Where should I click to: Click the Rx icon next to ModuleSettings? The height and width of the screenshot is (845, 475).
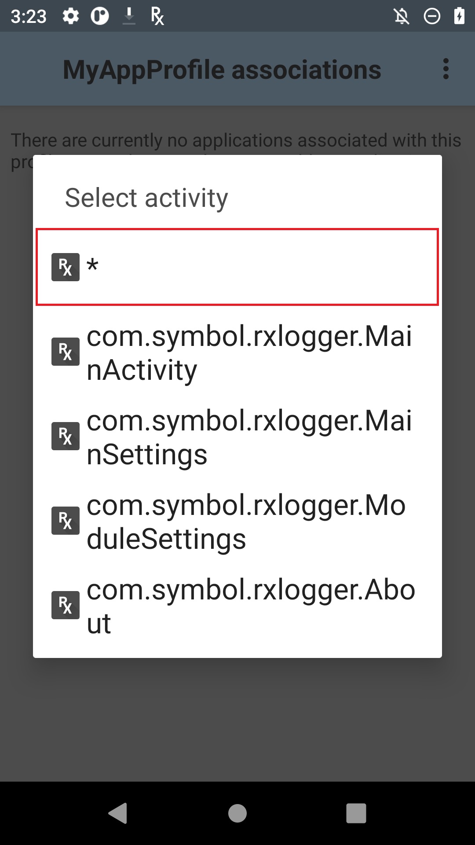tap(66, 521)
